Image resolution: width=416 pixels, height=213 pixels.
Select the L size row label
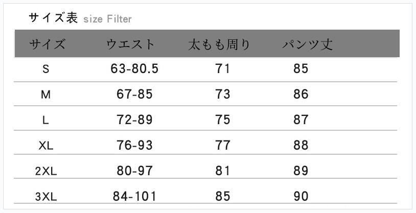(x=46, y=120)
